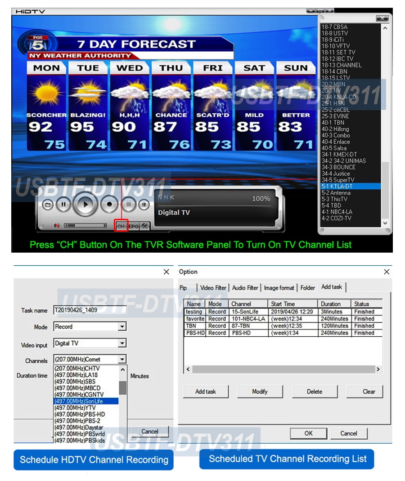Open the list icon on the player panel
405x481 pixels.
pyautogui.click(x=144, y=205)
